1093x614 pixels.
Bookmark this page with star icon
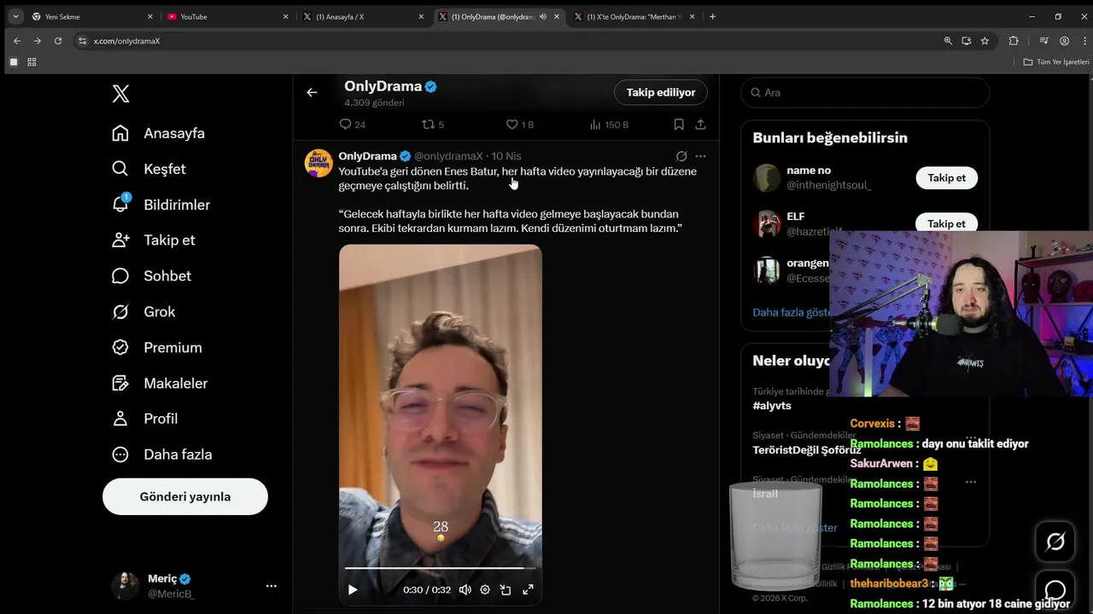click(x=985, y=40)
